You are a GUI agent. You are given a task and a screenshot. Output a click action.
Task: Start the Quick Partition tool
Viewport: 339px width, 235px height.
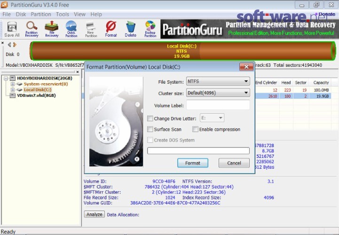point(71,29)
